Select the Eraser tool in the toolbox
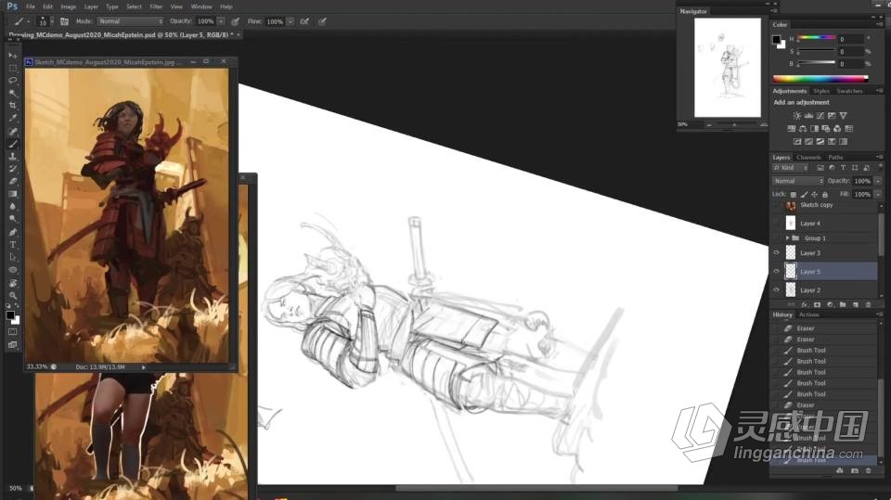Screen dimensions: 891x500 click(x=12, y=181)
